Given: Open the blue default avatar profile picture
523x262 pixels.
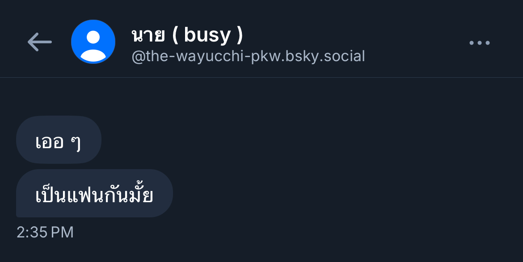Looking at the screenshot, I should (x=93, y=42).
